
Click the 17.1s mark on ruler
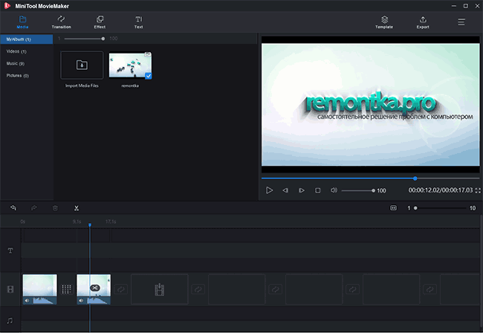(x=111, y=222)
